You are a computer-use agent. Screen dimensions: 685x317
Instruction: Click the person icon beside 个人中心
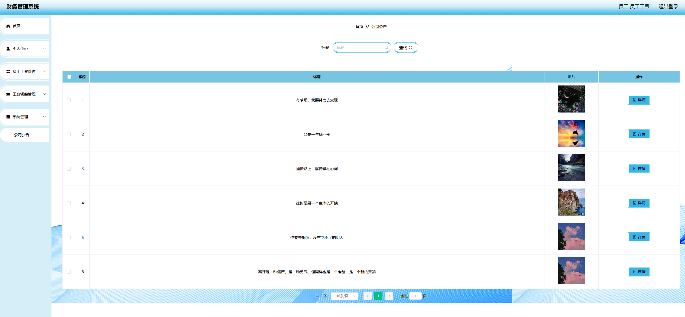8,49
